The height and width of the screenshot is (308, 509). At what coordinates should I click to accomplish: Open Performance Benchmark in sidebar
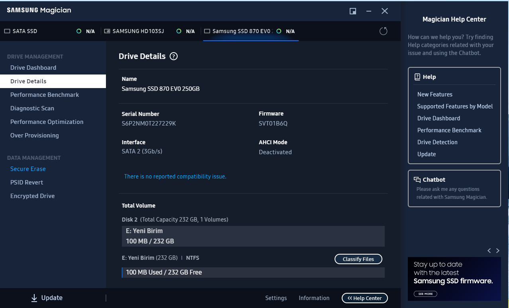pyautogui.click(x=45, y=95)
